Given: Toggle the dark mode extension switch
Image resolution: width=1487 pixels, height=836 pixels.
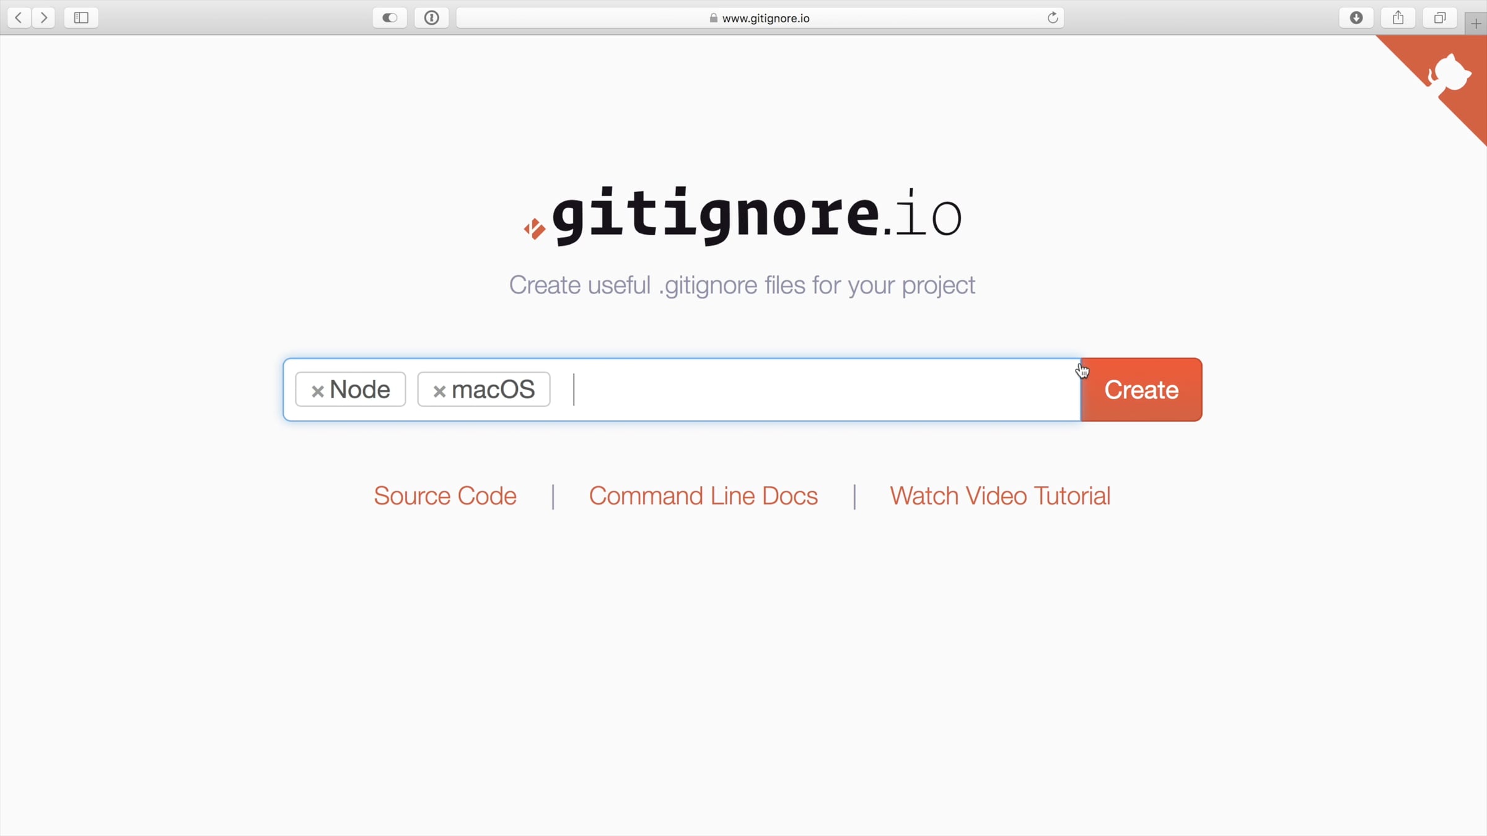Looking at the screenshot, I should click(390, 17).
